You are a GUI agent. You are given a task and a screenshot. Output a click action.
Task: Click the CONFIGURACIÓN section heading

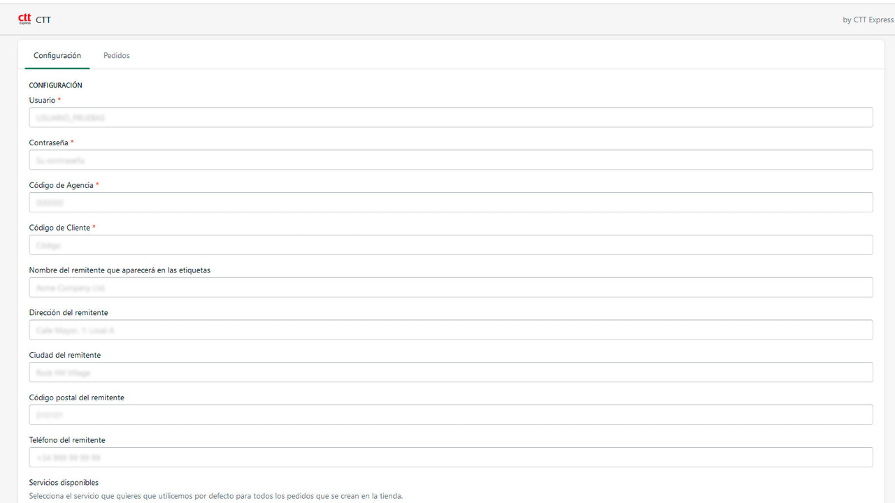(55, 85)
